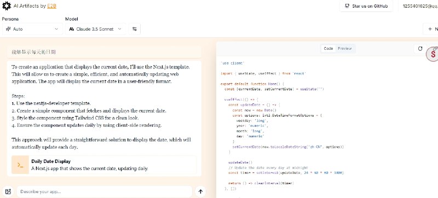438x198 pixels.
Task: Click Star us on GitHub button
Action: tap(366, 6)
